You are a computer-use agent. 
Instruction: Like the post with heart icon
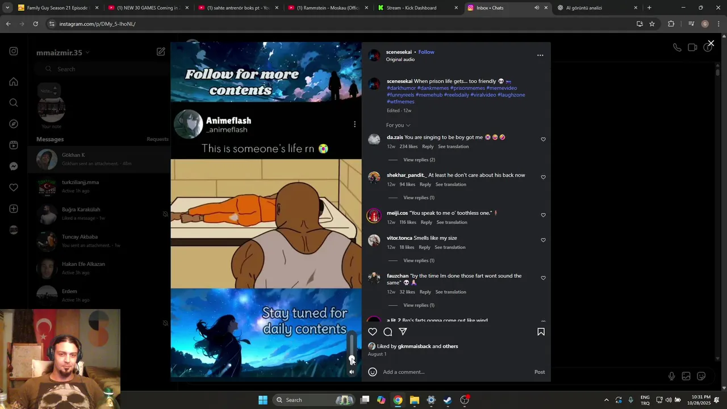click(x=373, y=332)
